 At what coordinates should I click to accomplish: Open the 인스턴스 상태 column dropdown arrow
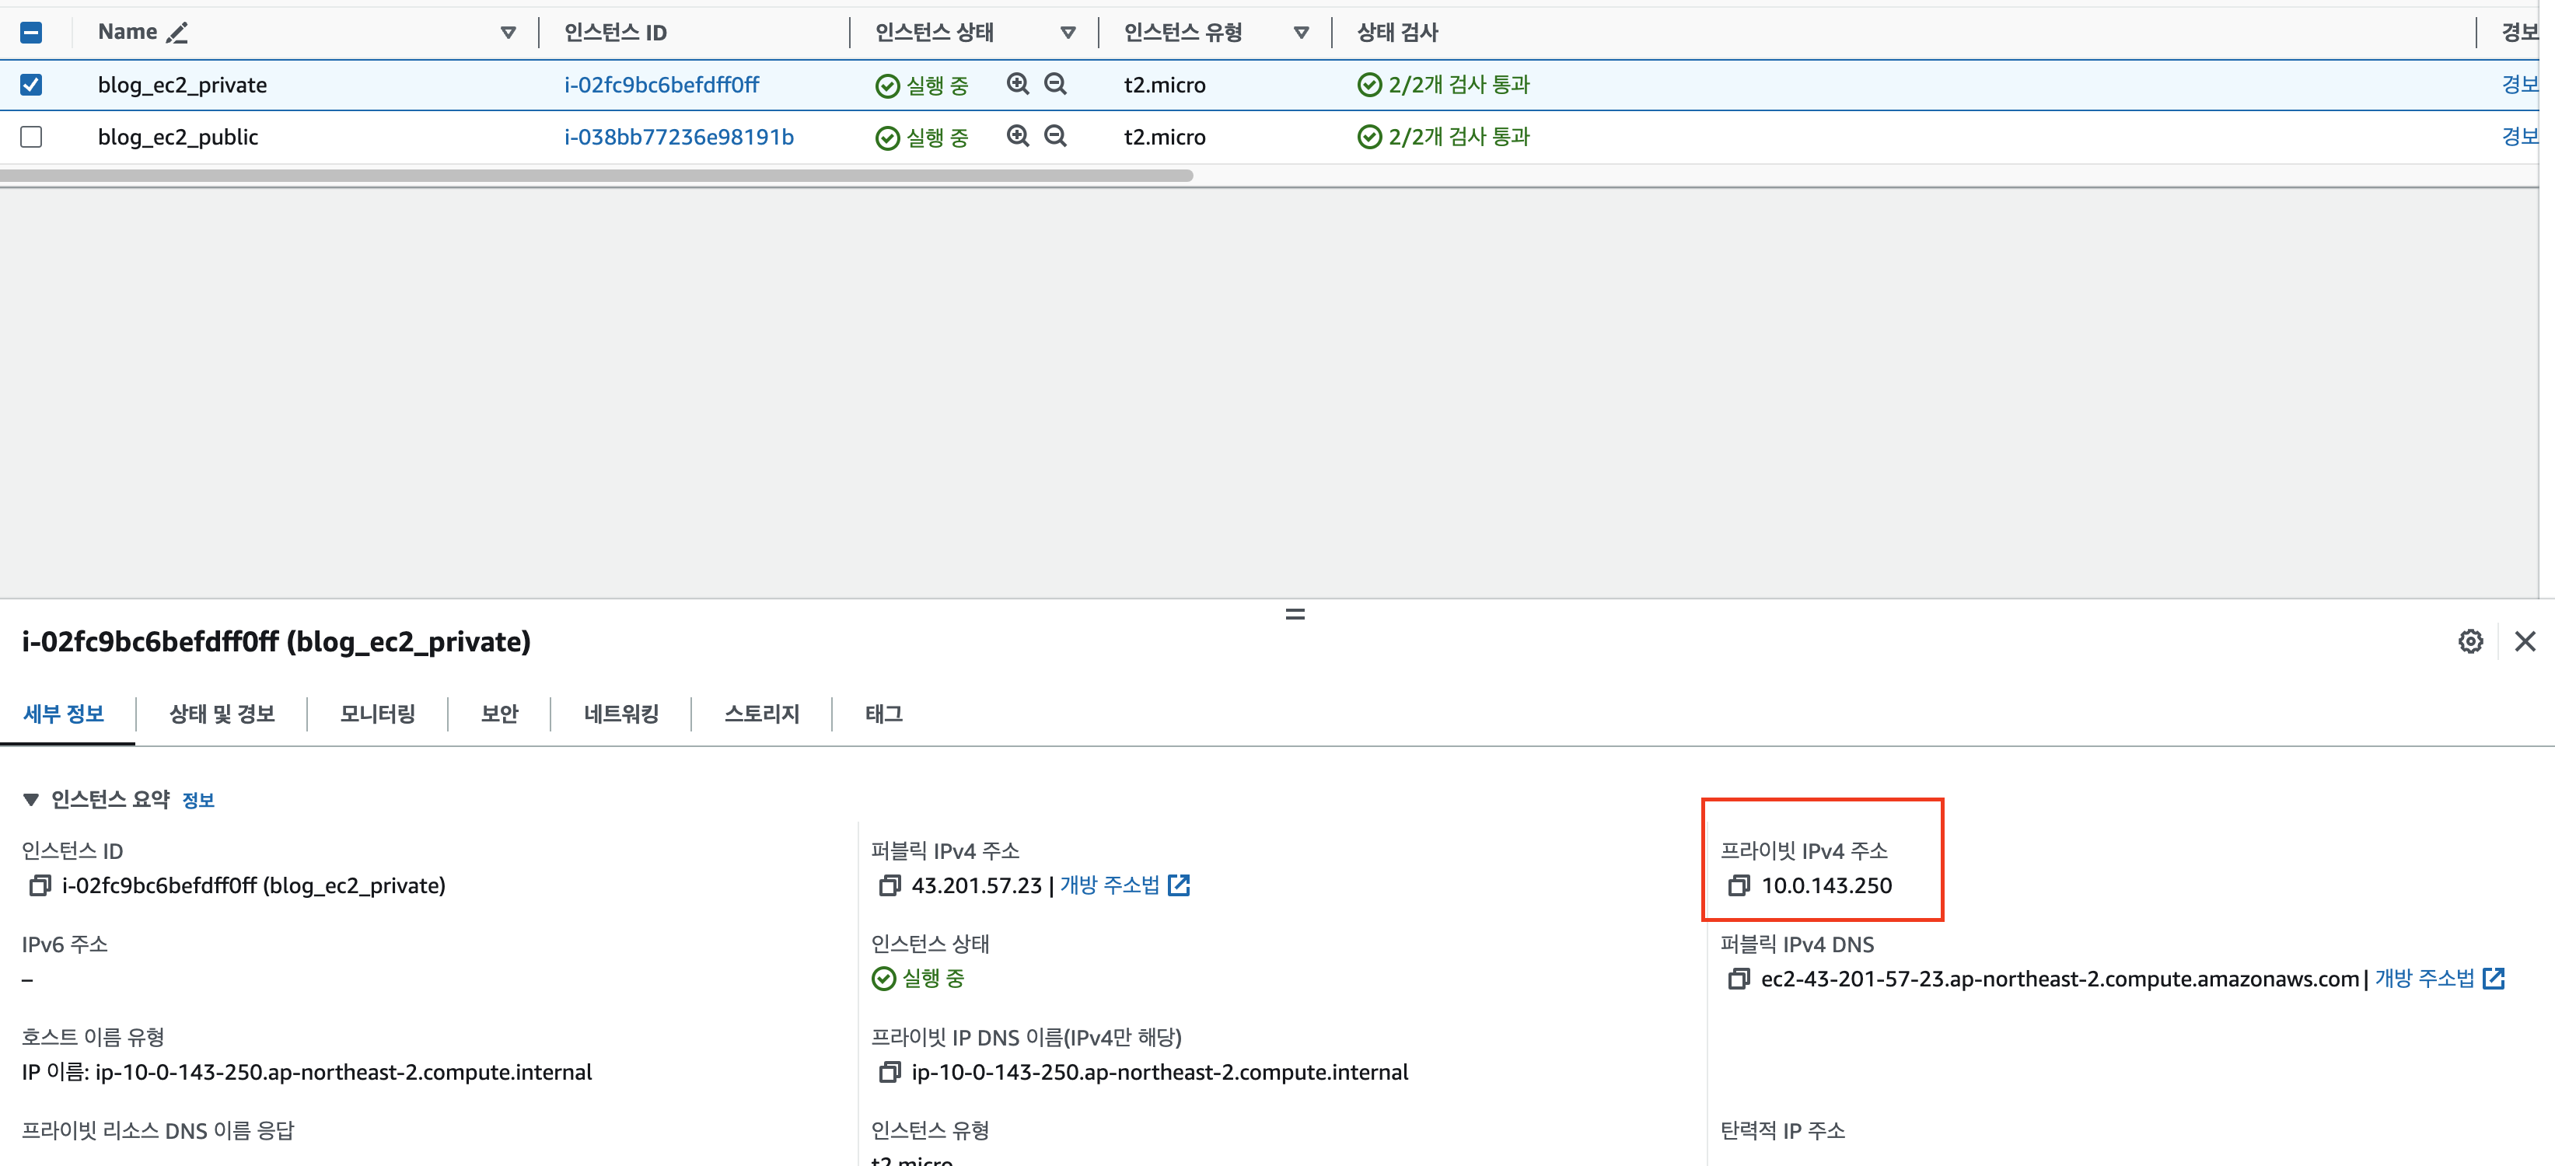[x=1068, y=33]
